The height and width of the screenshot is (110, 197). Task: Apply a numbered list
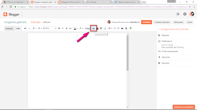pyautogui.click(x=115, y=28)
